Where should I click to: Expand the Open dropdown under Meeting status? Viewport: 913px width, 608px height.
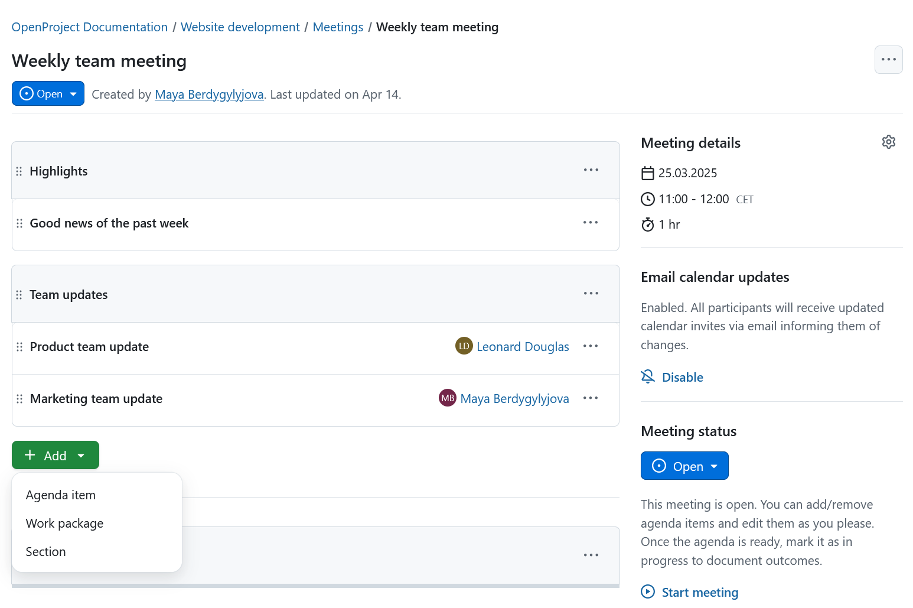[713, 466]
